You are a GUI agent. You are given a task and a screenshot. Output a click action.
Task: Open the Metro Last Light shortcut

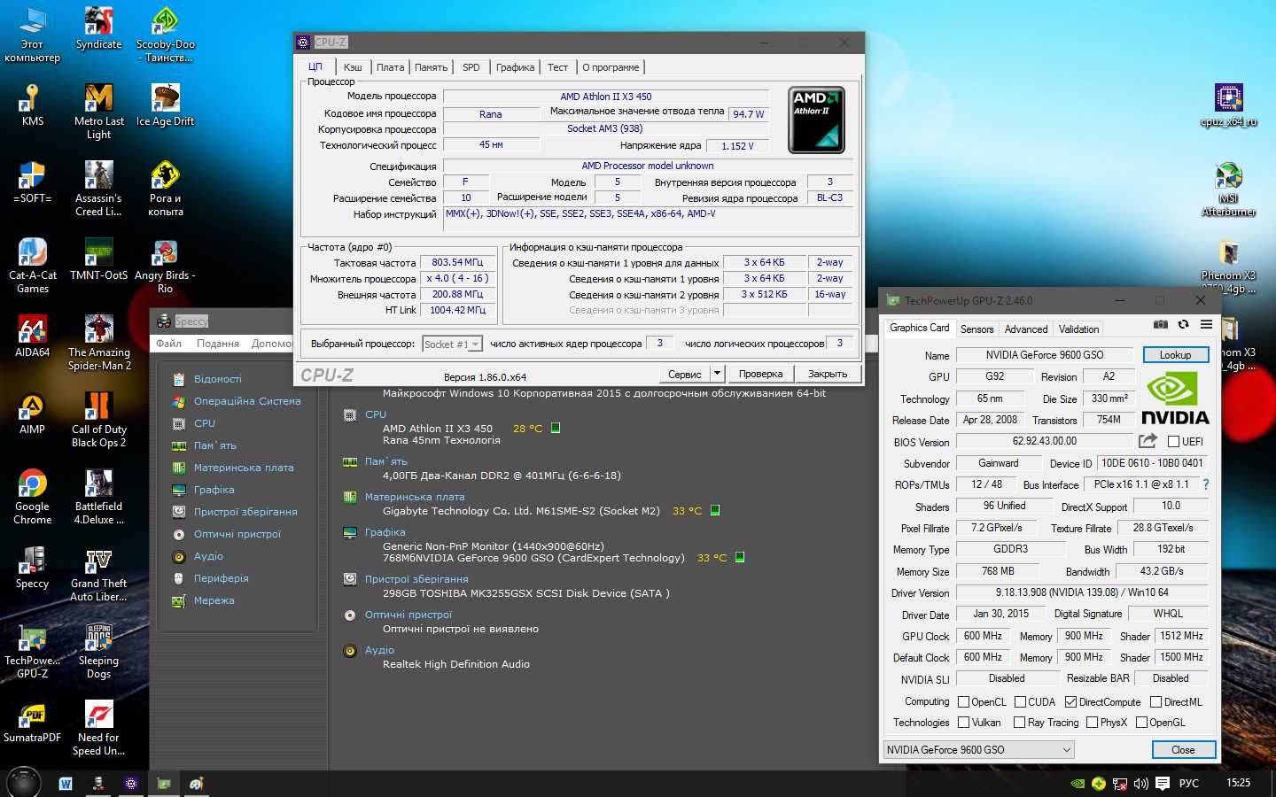(98, 112)
